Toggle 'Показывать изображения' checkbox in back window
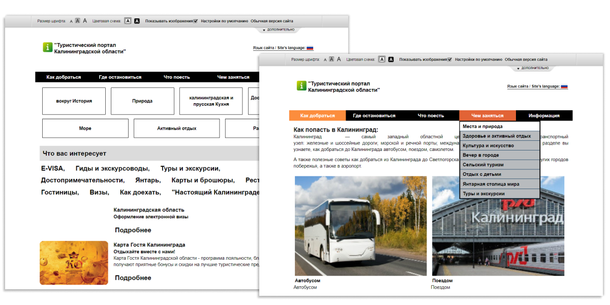This screenshot has height=305, width=610. (196, 21)
